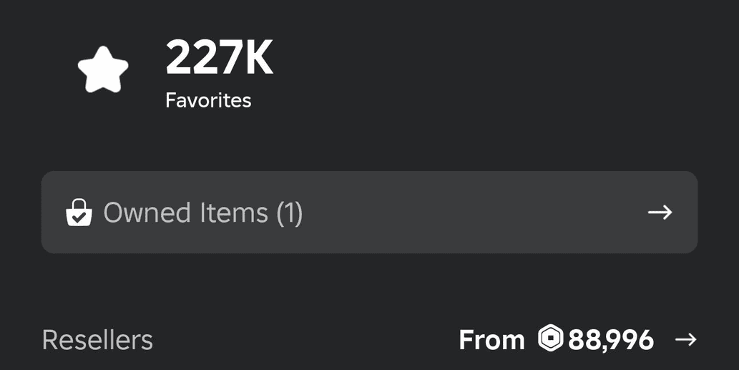
Task: Toggle favorite status with the star
Action: click(103, 69)
